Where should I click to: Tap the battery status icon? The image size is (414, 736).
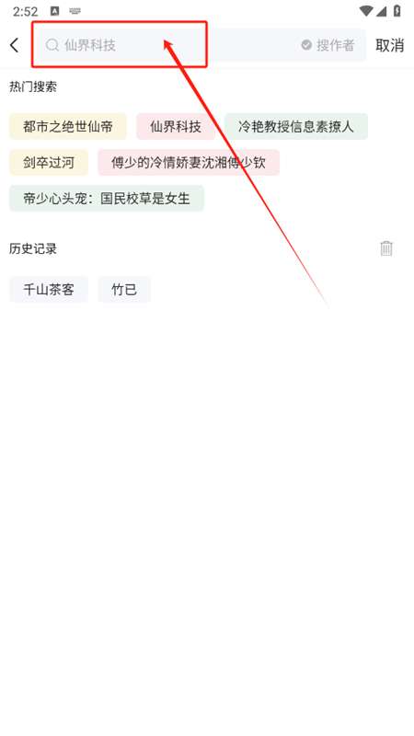(397, 11)
